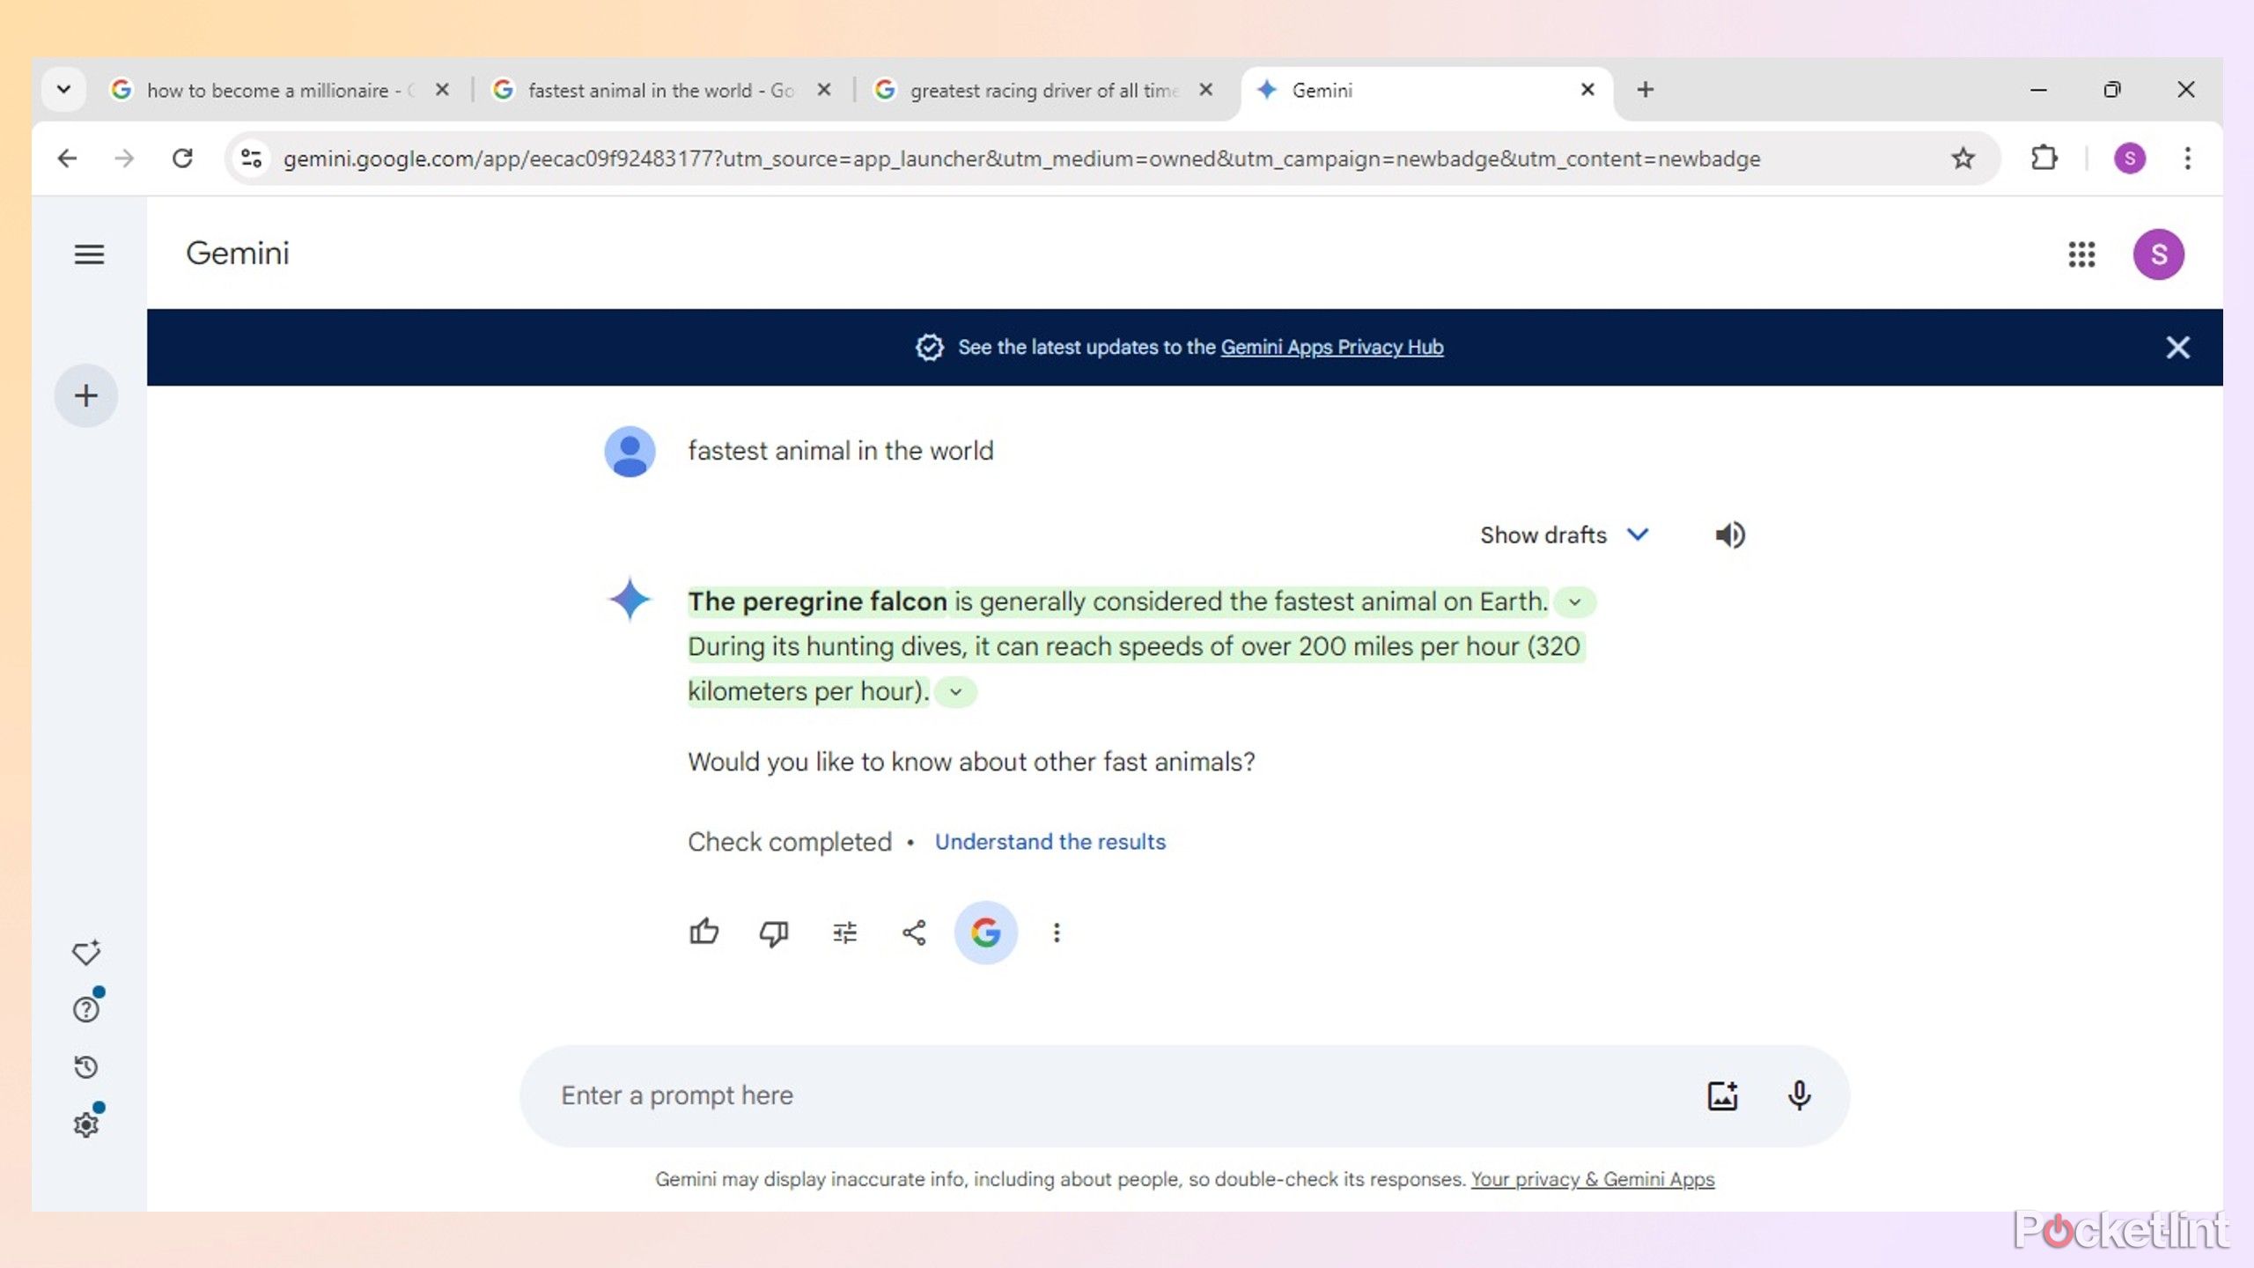Image resolution: width=2254 pixels, height=1268 pixels.
Task: Click the address bar URL
Action: point(1021,158)
